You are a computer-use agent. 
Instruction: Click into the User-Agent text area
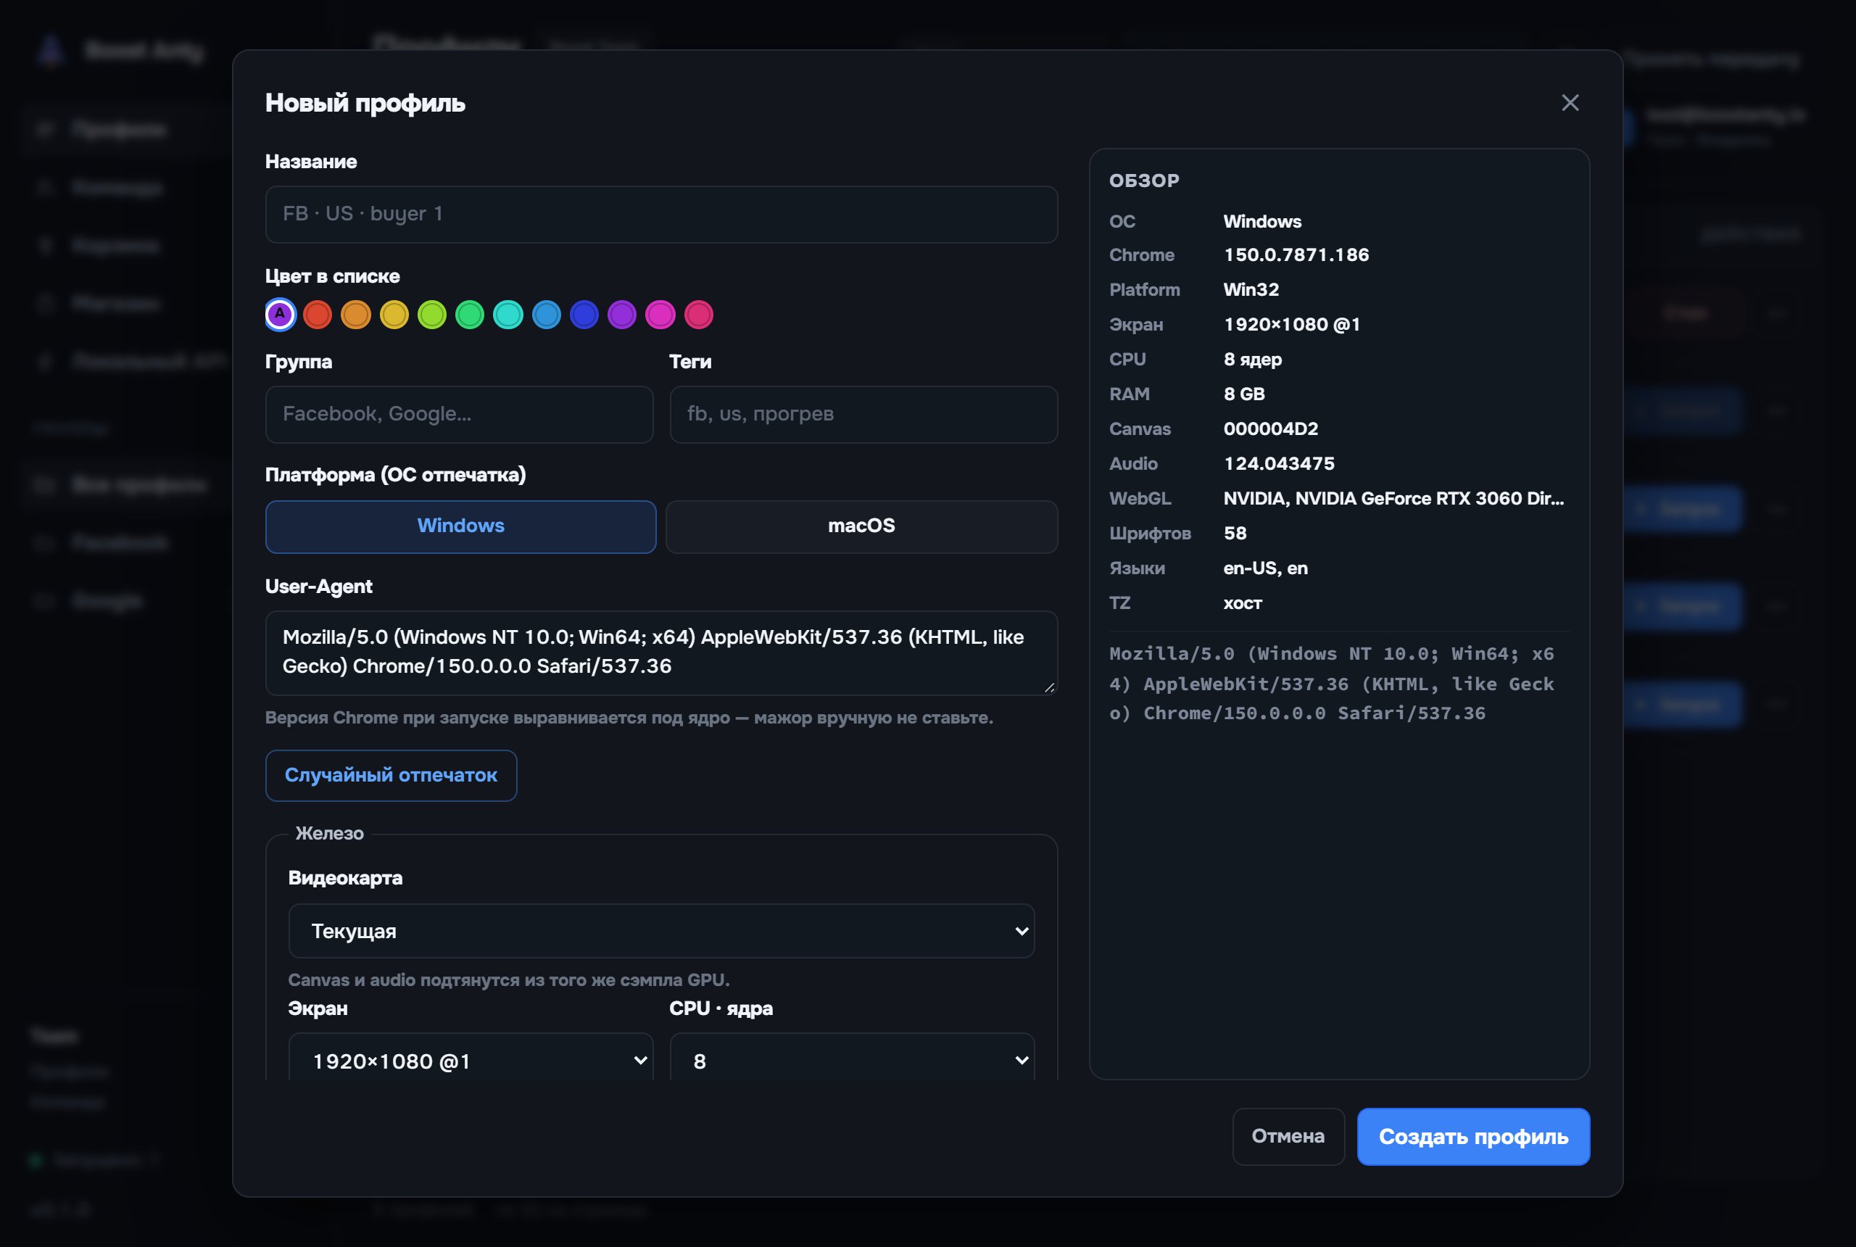pyautogui.click(x=660, y=652)
